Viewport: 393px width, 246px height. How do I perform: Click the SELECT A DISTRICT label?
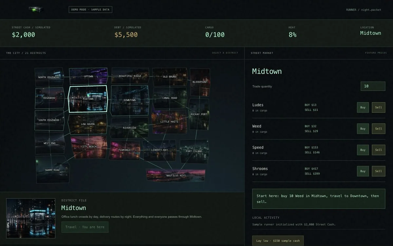pyautogui.click(x=225, y=53)
